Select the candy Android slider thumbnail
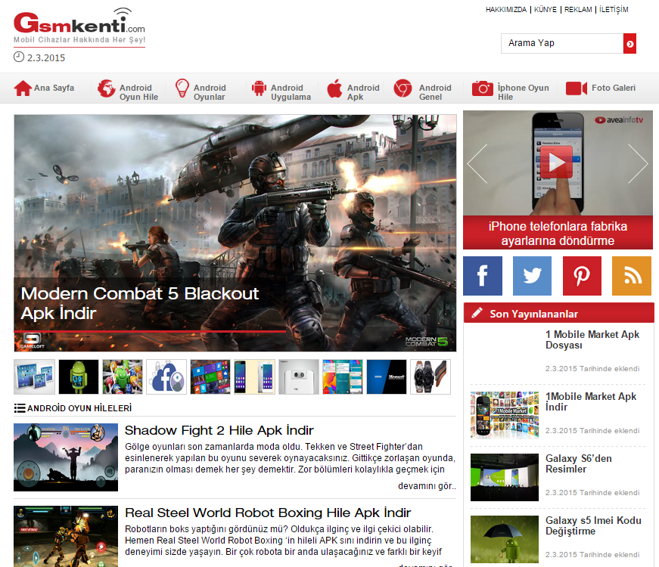The height and width of the screenshot is (567, 659). point(123,376)
